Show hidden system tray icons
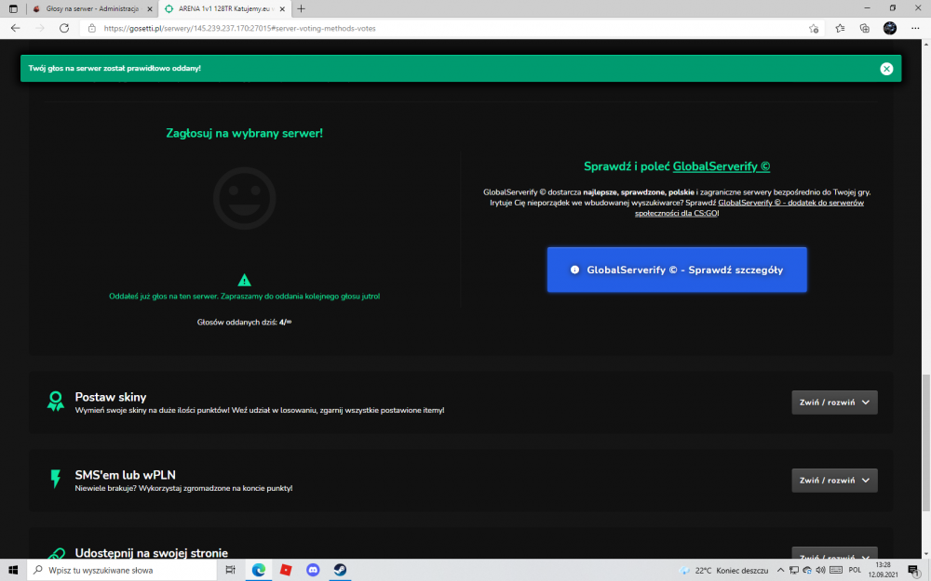This screenshot has width=931, height=581. click(781, 571)
